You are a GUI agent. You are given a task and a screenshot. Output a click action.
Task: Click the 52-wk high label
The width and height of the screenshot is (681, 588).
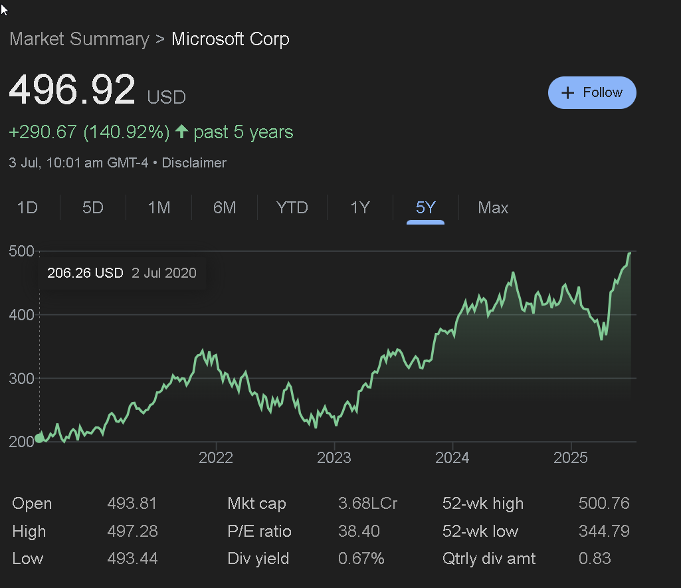pos(483,504)
